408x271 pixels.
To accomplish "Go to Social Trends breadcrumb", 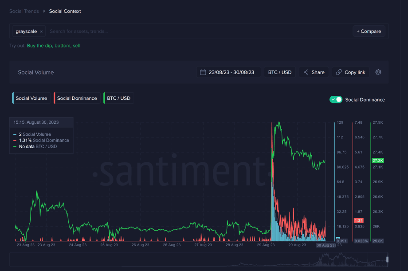I will point(24,11).
